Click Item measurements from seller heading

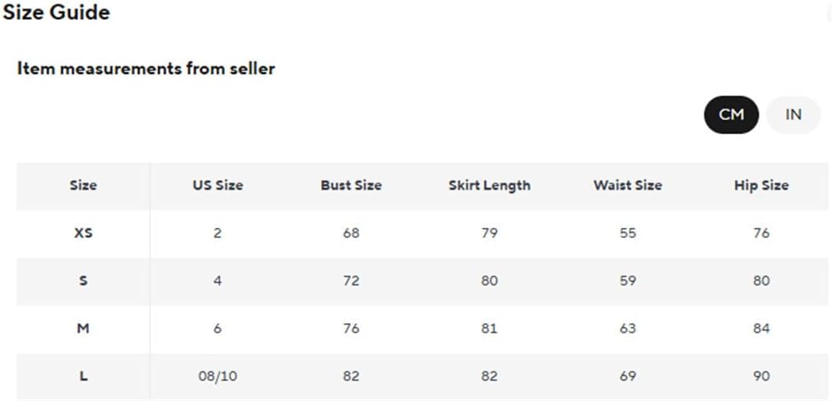click(x=146, y=68)
